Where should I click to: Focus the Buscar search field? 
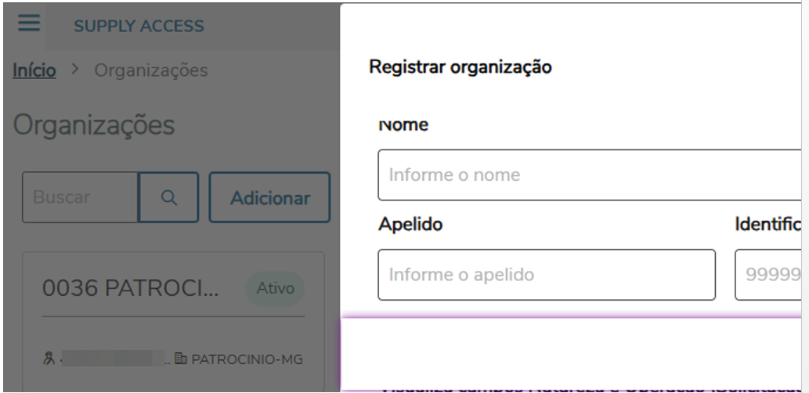coord(81,197)
